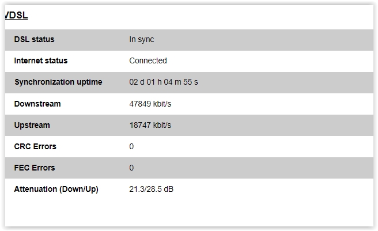Image resolution: width=378 pixels, height=231 pixels.
Task: Click the 18747 kbit/s upstream value
Action: click(150, 125)
